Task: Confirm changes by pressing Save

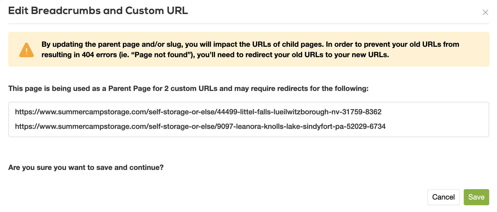Action: coord(476,197)
